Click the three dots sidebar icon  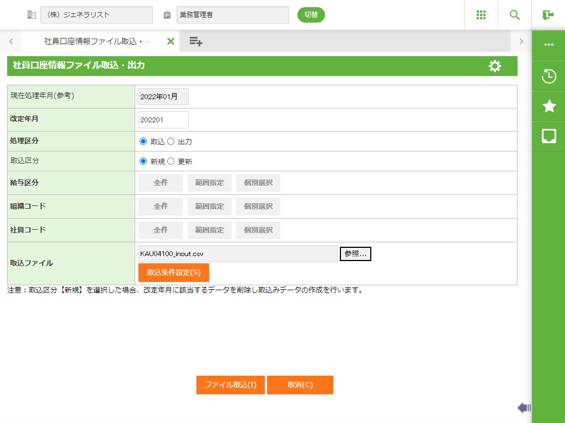[x=548, y=45]
